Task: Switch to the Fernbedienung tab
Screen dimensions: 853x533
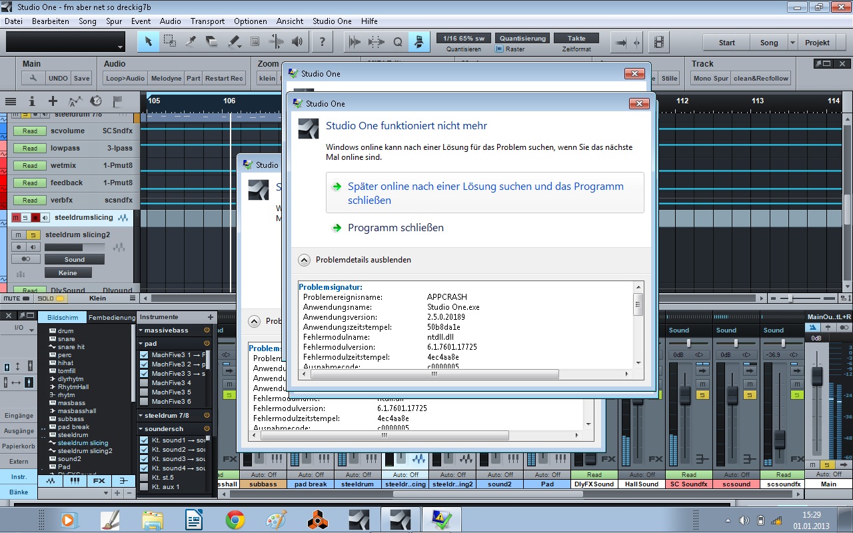Action: tap(112, 318)
